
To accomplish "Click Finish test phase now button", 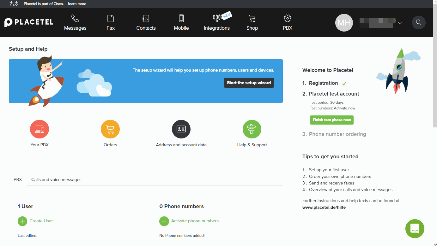I will pos(332,120).
